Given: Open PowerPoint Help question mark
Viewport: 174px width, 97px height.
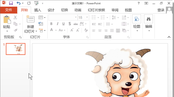Looking at the screenshot, I should click(138, 3).
